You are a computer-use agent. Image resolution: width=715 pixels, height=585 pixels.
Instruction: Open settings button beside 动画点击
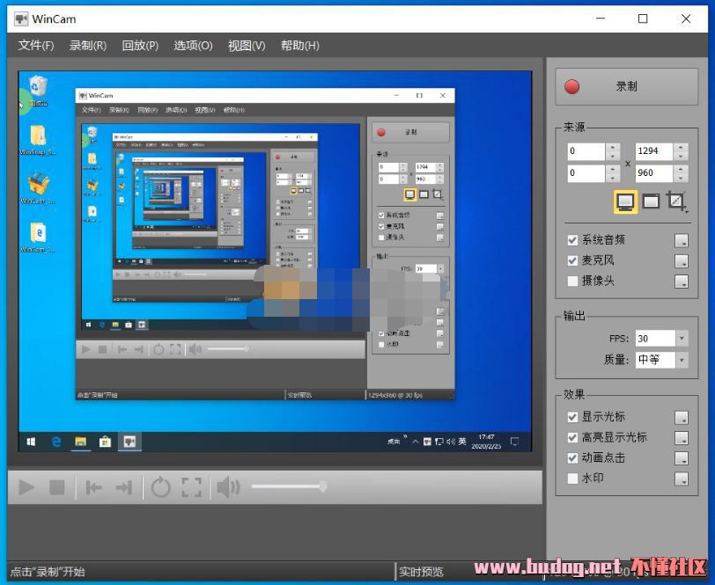(682, 458)
